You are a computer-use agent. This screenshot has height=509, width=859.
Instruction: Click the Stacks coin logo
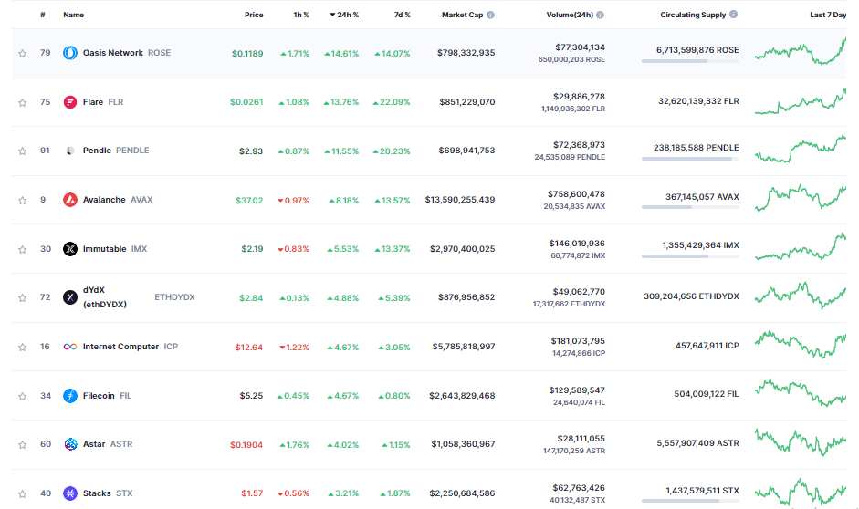[x=70, y=493]
